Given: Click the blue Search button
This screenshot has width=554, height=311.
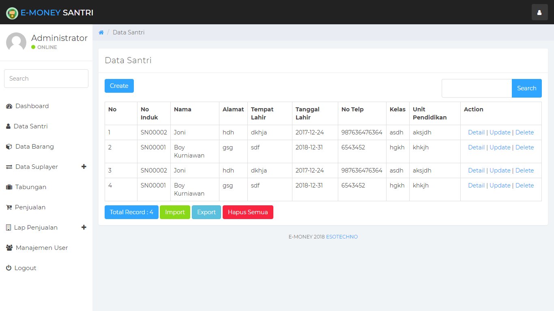Looking at the screenshot, I should tap(526, 88).
